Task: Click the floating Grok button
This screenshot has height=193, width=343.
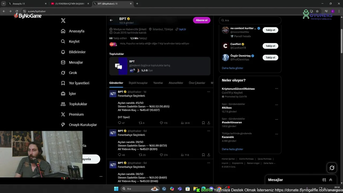Action: 332,168
